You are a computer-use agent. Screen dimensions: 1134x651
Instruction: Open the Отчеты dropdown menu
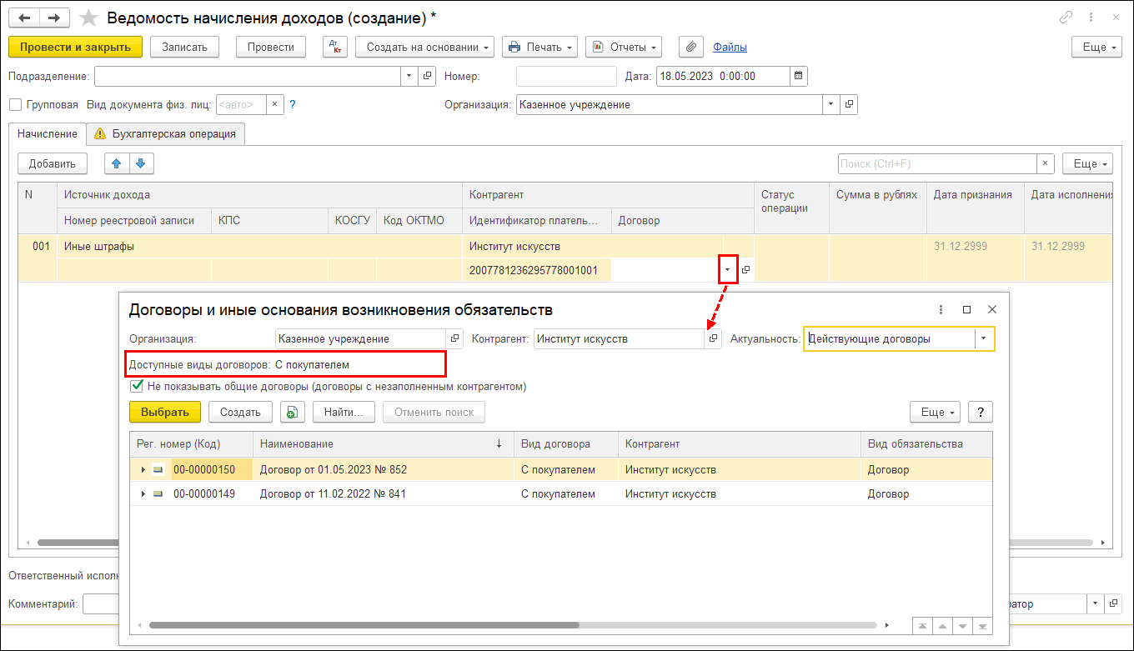624,47
